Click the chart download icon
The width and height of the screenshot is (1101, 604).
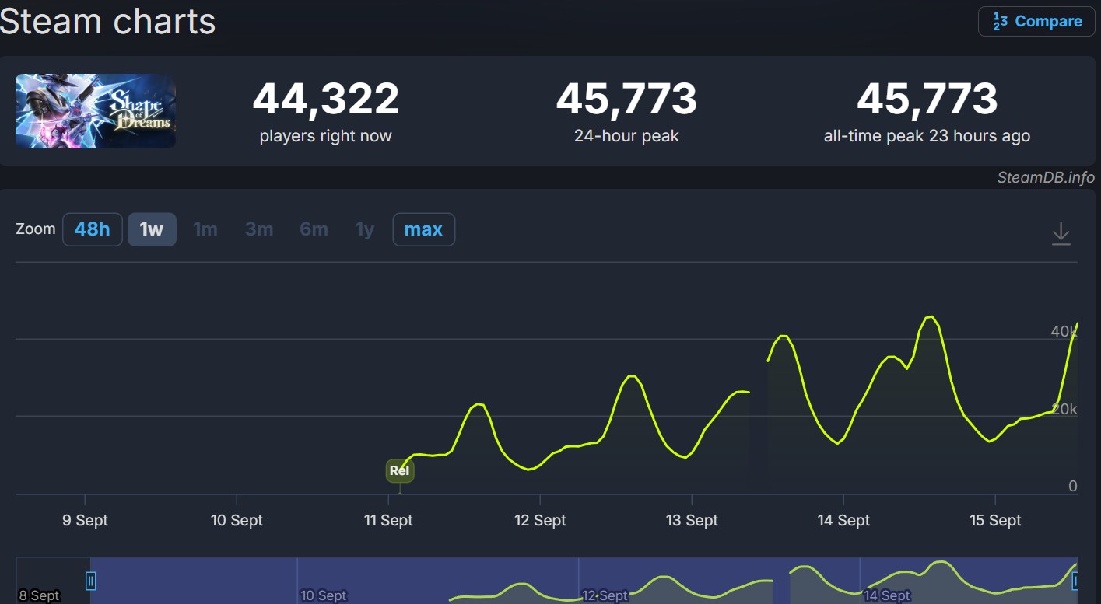pyautogui.click(x=1061, y=234)
